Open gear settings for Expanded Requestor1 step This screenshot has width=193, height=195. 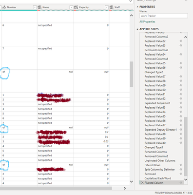(181, 103)
